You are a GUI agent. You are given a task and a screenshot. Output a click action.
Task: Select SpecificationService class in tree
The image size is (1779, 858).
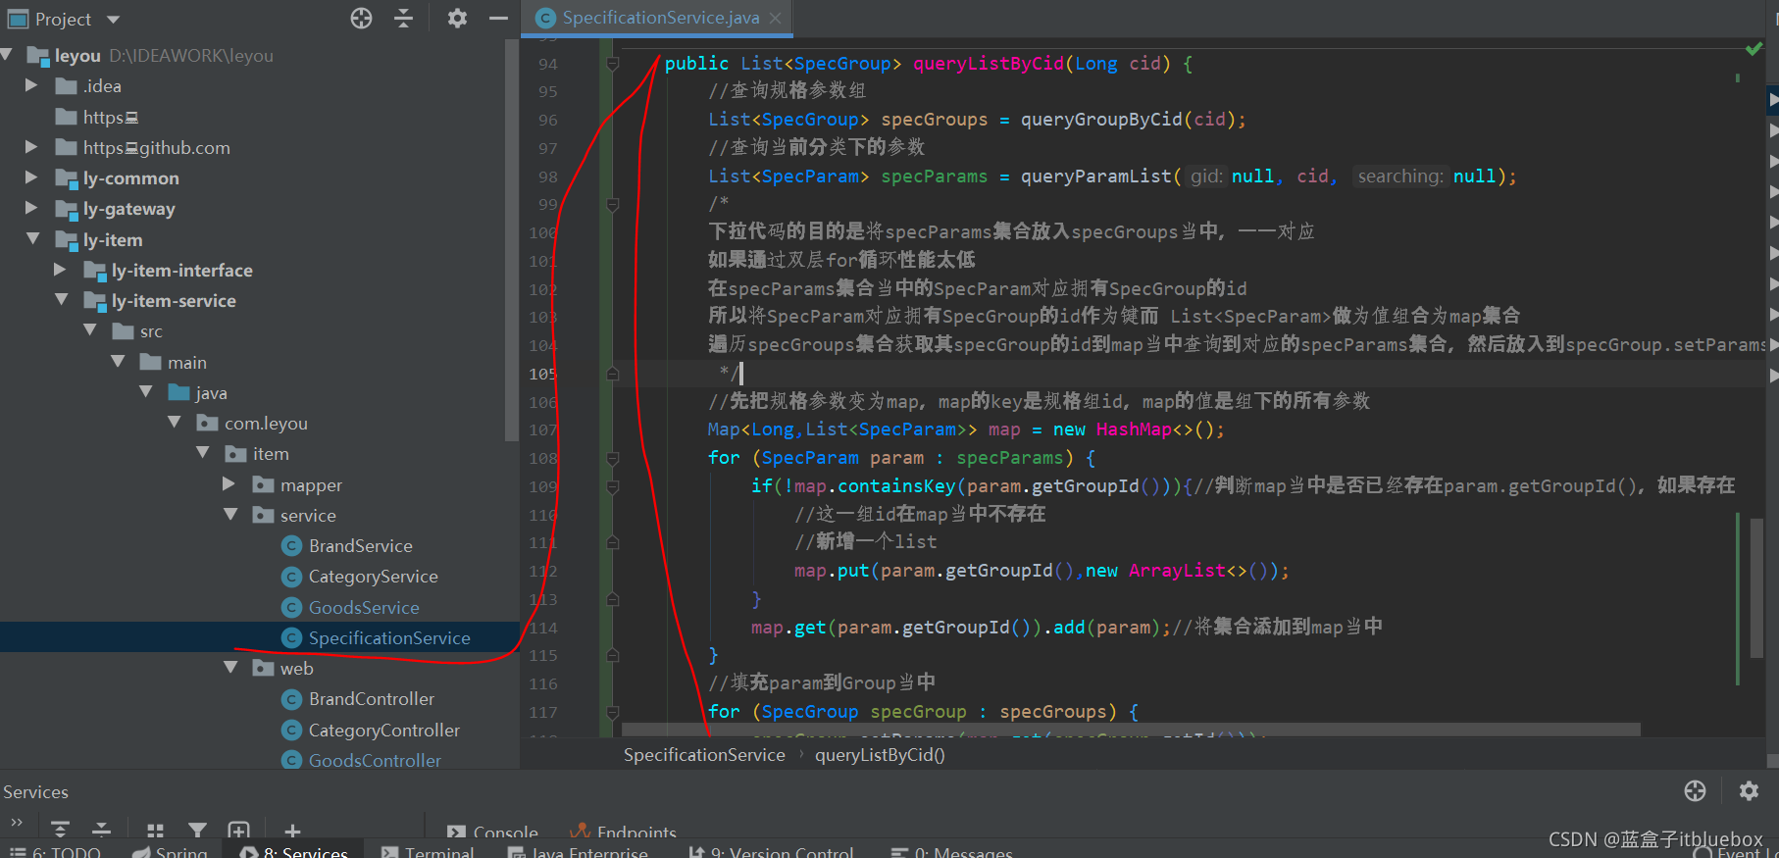pos(389,637)
